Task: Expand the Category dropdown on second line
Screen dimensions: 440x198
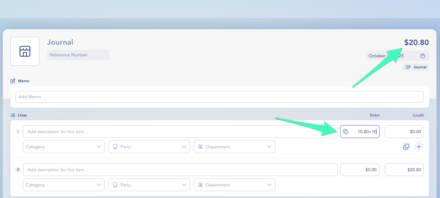Action: 64,185
